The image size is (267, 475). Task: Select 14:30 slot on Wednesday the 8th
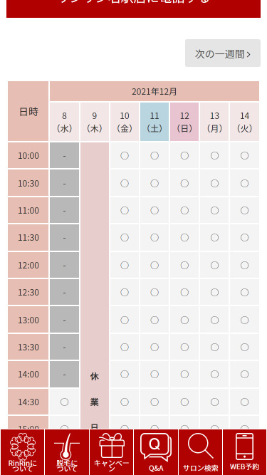pyautogui.click(x=64, y=402)
